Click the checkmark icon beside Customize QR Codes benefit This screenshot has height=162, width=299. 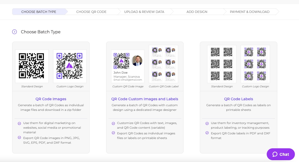pyautogui.click(x=113, y=123)
